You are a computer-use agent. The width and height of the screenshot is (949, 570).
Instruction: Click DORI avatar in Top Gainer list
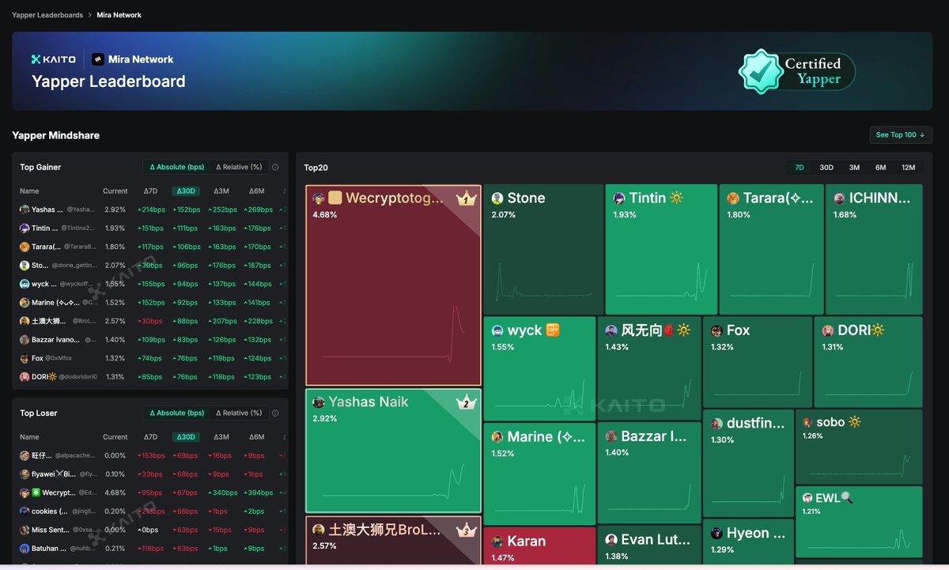pos(25,376)
